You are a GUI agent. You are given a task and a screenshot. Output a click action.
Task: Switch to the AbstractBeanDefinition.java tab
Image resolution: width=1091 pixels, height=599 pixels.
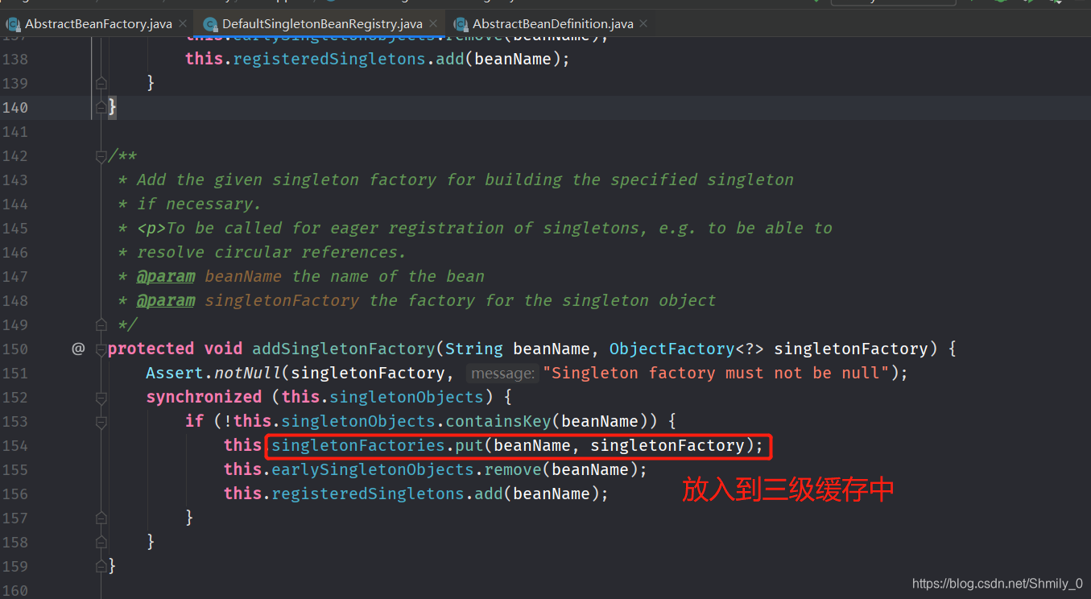point(552,23)
